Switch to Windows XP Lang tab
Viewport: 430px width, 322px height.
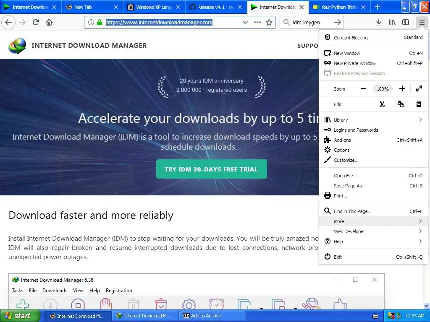coord(154,7)
